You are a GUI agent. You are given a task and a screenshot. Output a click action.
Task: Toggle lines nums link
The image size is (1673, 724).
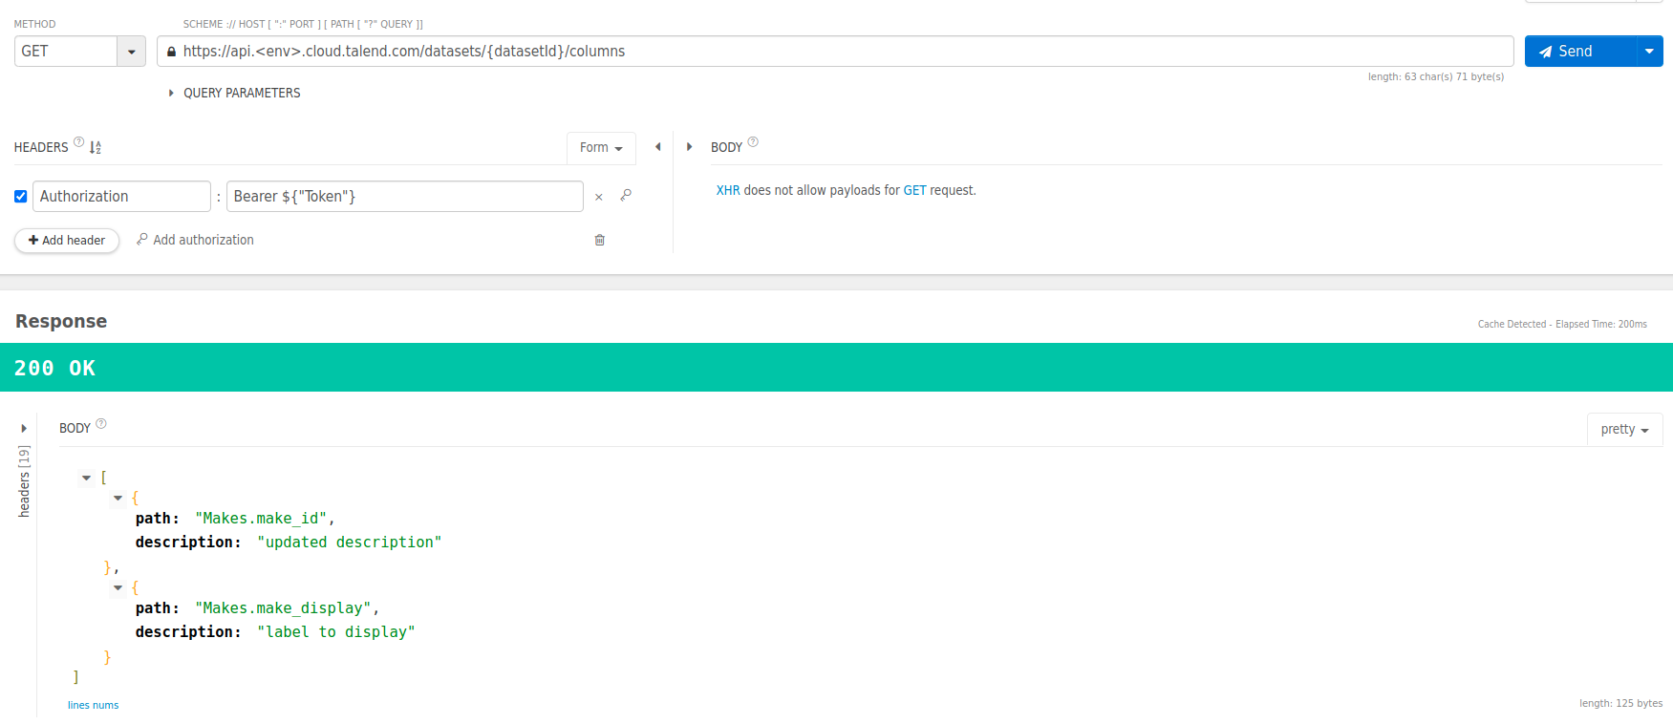(93, 706)
